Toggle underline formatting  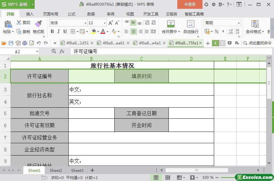pyautogui.click(x=65, y=31)
